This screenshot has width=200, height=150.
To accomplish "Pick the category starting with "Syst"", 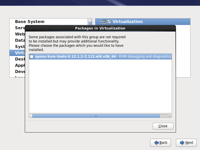I will (20, 46).
